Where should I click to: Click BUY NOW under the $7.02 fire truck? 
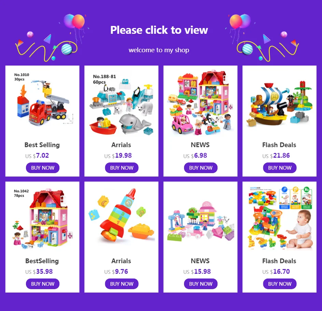[x=42, y=168]
